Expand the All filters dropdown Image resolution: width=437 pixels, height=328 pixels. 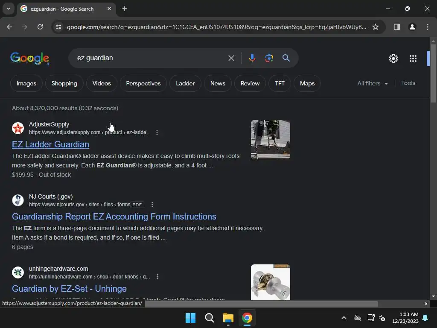(x=372, y=83)
